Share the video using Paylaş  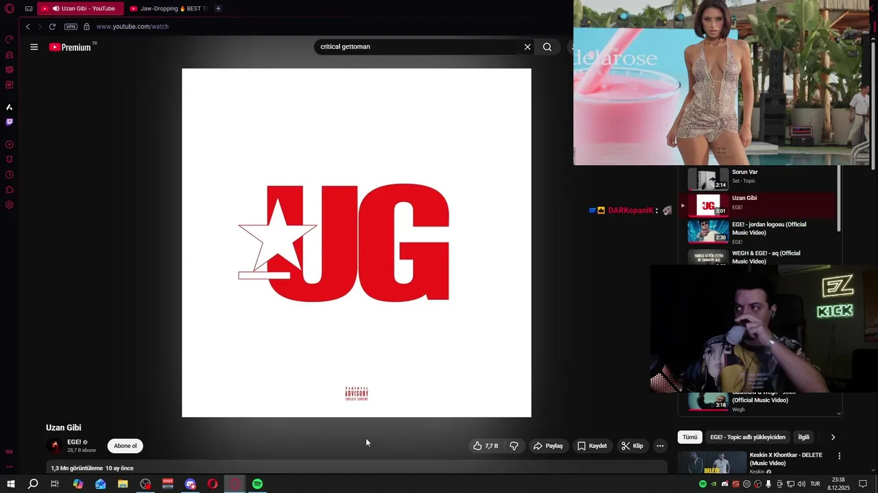[x=548, y=446]
